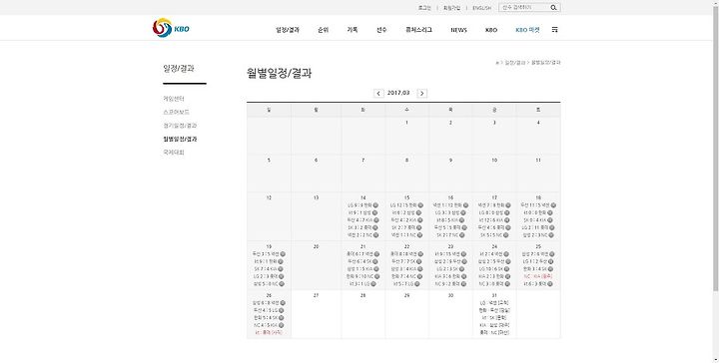Open review icon for March 15 LG vs 한화
719x363 pixels.
point(420,205)
